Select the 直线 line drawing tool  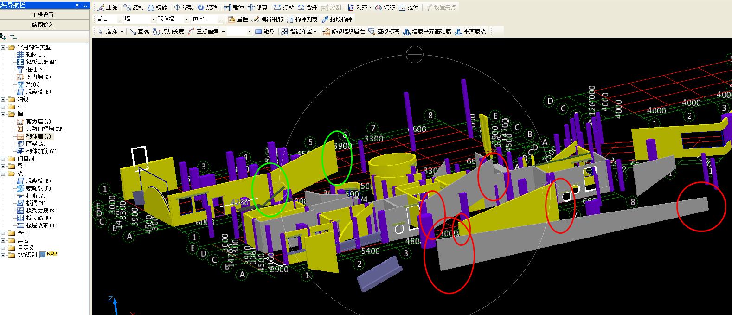[x=140, y=32]
